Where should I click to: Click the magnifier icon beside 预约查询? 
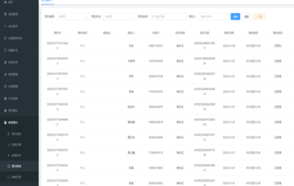pos(9,166)
